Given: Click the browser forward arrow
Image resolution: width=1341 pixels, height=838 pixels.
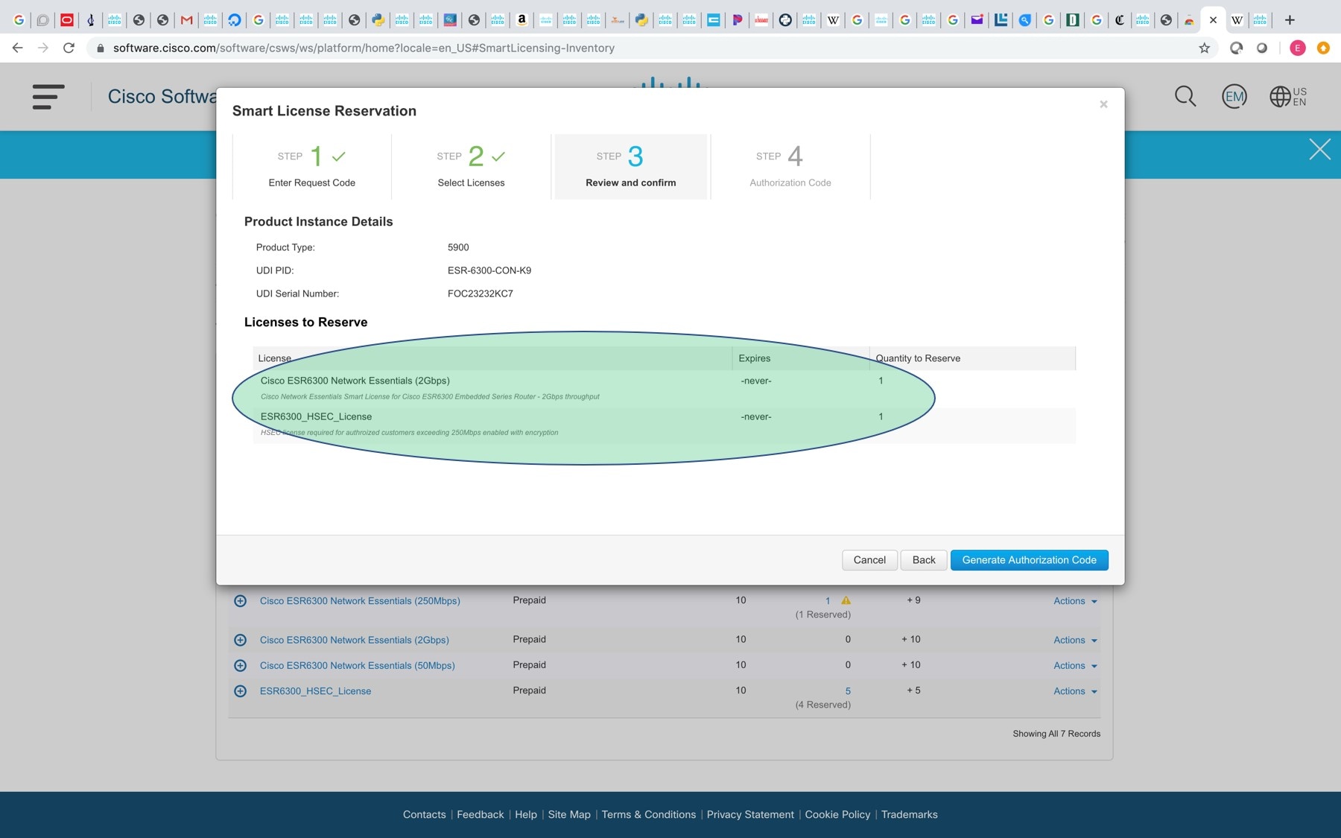Looking at the screenshot, I should coord(43,48).
